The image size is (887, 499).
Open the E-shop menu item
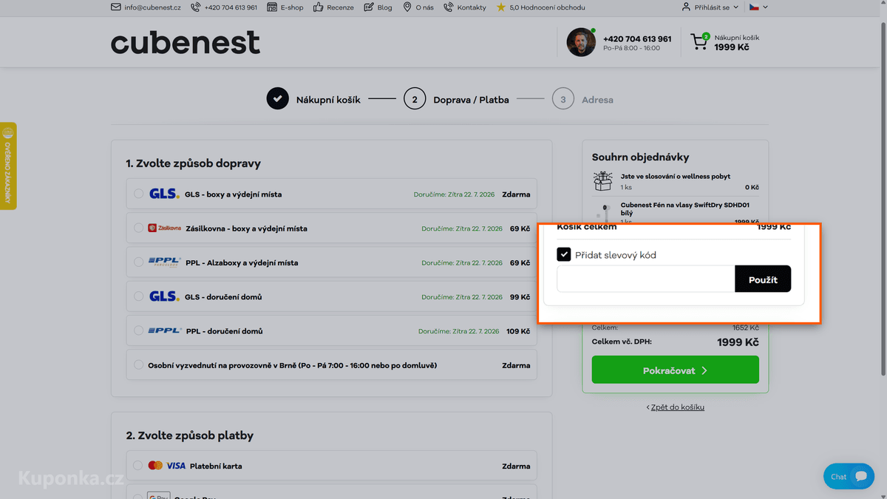[x=285, y=7]
